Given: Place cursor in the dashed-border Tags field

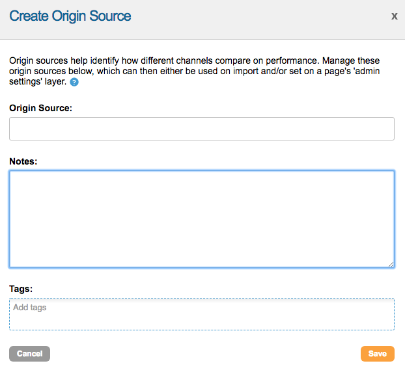Looking at the screenshot, I should click(x=201, y=319).
